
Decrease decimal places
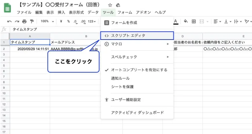[x=76, y=21]
